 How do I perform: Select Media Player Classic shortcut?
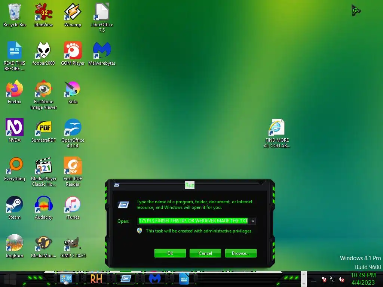[x=43, y=172]
